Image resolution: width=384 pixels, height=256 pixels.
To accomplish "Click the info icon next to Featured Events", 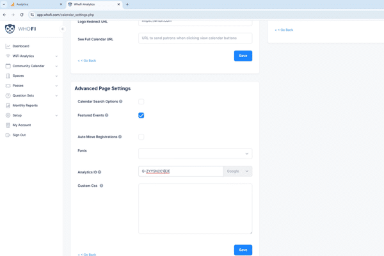I will (106, 115).
